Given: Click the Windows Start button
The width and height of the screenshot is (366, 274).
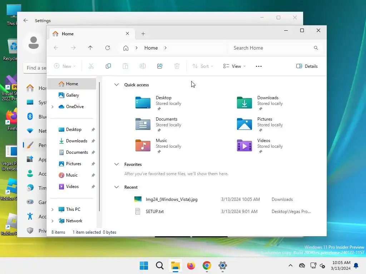Looking at the screenshot, I should coord(144,265).
